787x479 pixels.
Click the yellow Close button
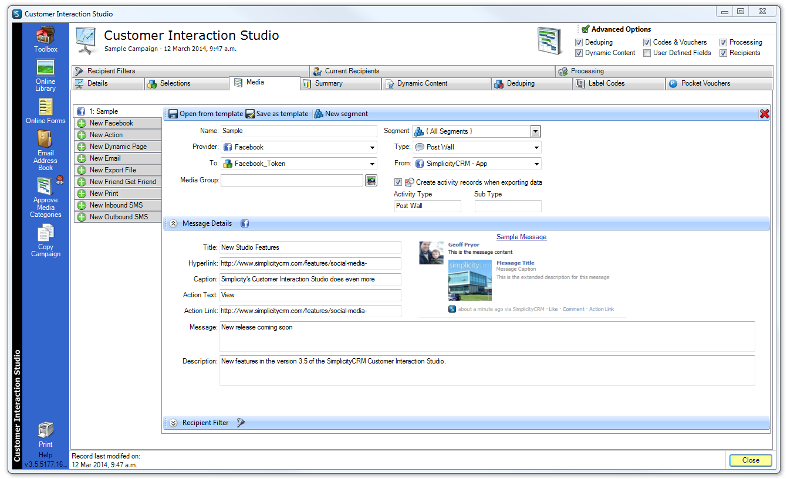tap(751, 460)
